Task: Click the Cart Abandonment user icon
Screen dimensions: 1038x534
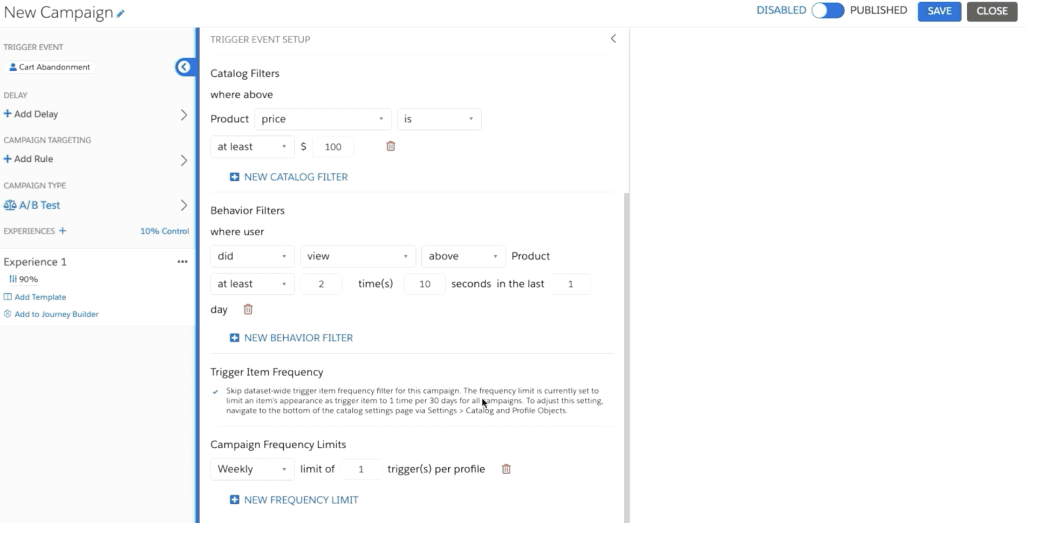Action: click(13, 67)
